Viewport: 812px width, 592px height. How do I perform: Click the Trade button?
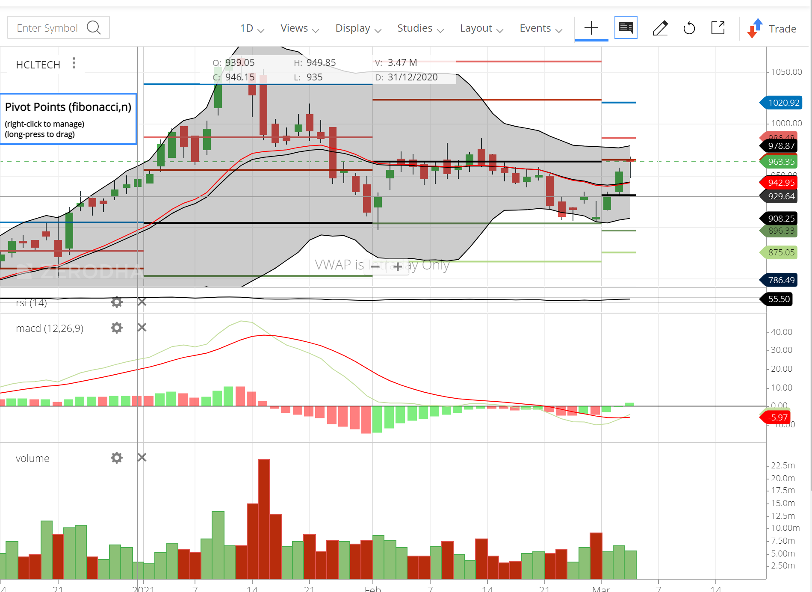(x=772, y=29)
